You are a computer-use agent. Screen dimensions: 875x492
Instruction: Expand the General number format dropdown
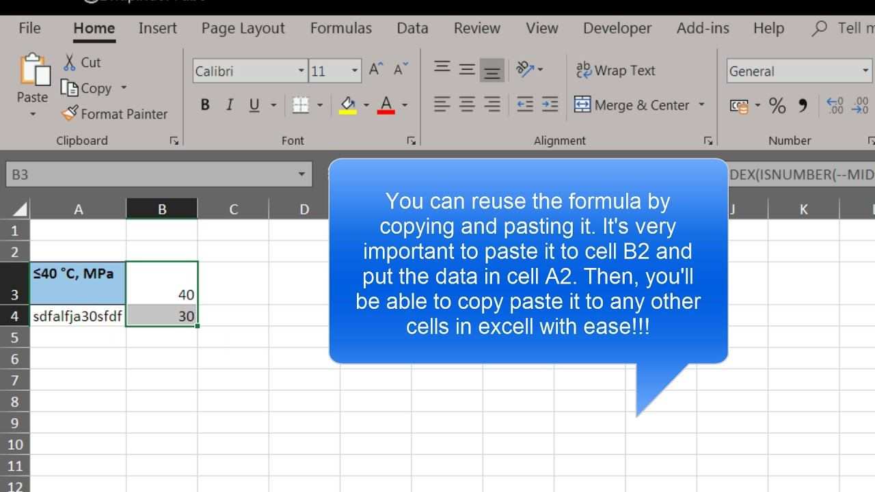(x=865, y=71)
